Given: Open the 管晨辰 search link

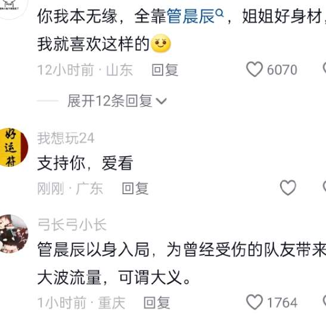Looking at the screenshot, I should click(x=190, y=17).
